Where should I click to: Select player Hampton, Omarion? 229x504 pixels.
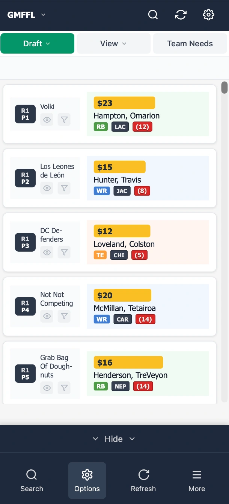click(126, 116)
